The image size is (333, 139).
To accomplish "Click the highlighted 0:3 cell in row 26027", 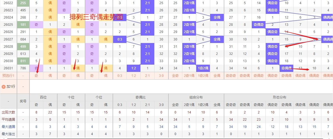I will pos(120,39).
